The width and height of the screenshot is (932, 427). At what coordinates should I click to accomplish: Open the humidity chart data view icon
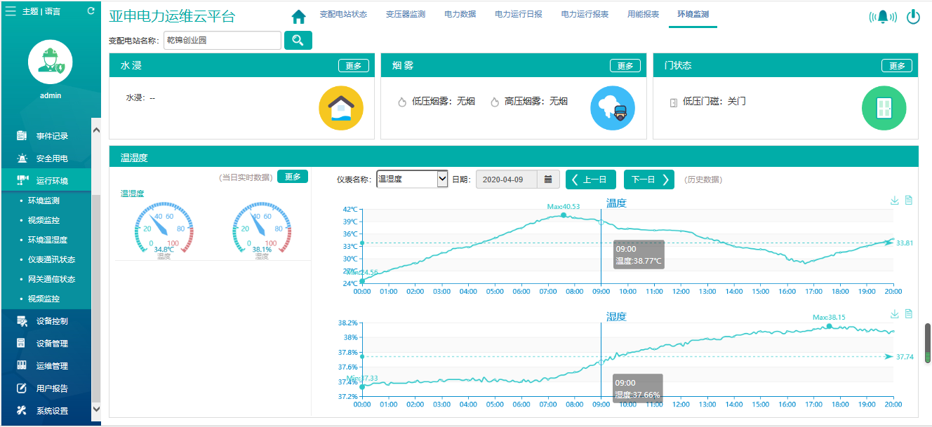[x=909, y=313]
